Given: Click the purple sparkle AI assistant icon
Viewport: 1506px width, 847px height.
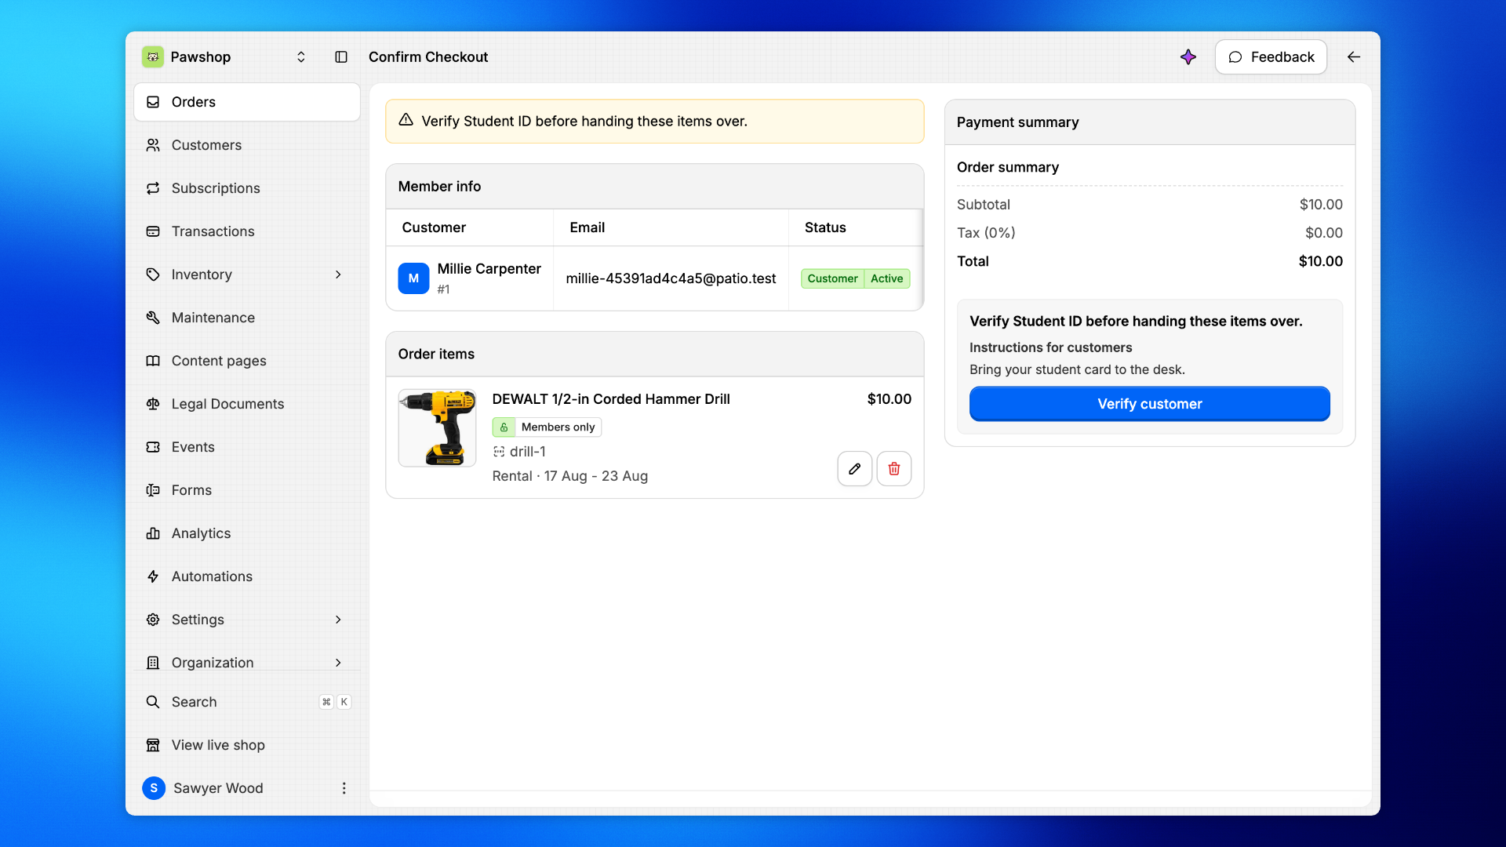Looking at the screenshot, I should coord(1188,56).
